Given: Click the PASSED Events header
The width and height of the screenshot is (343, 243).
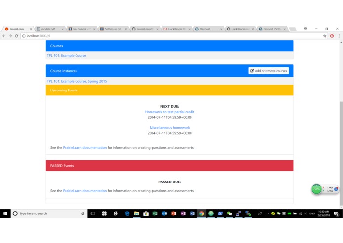Looking at the screenshot, I should click(x=170, y=166).
